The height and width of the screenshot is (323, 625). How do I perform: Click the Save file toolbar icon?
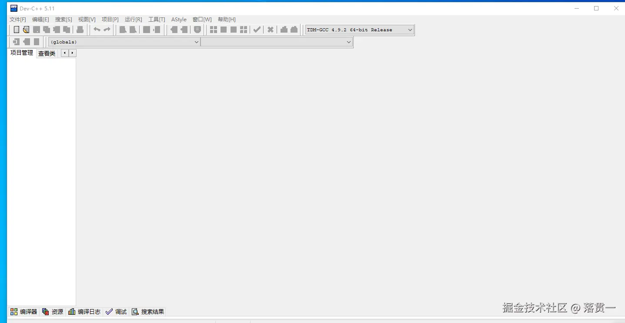pos(37,30)
